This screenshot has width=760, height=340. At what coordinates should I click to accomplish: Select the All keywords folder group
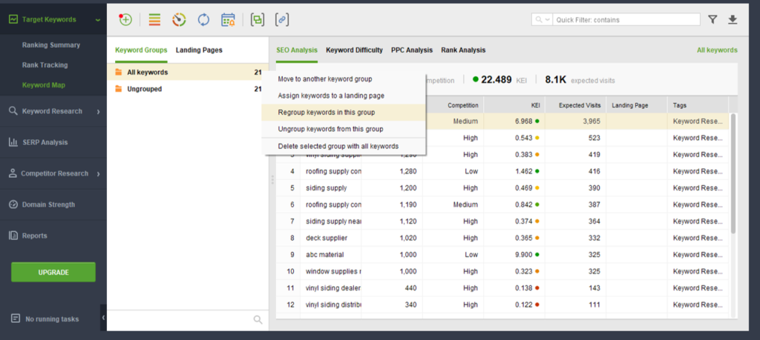[188, 73]
